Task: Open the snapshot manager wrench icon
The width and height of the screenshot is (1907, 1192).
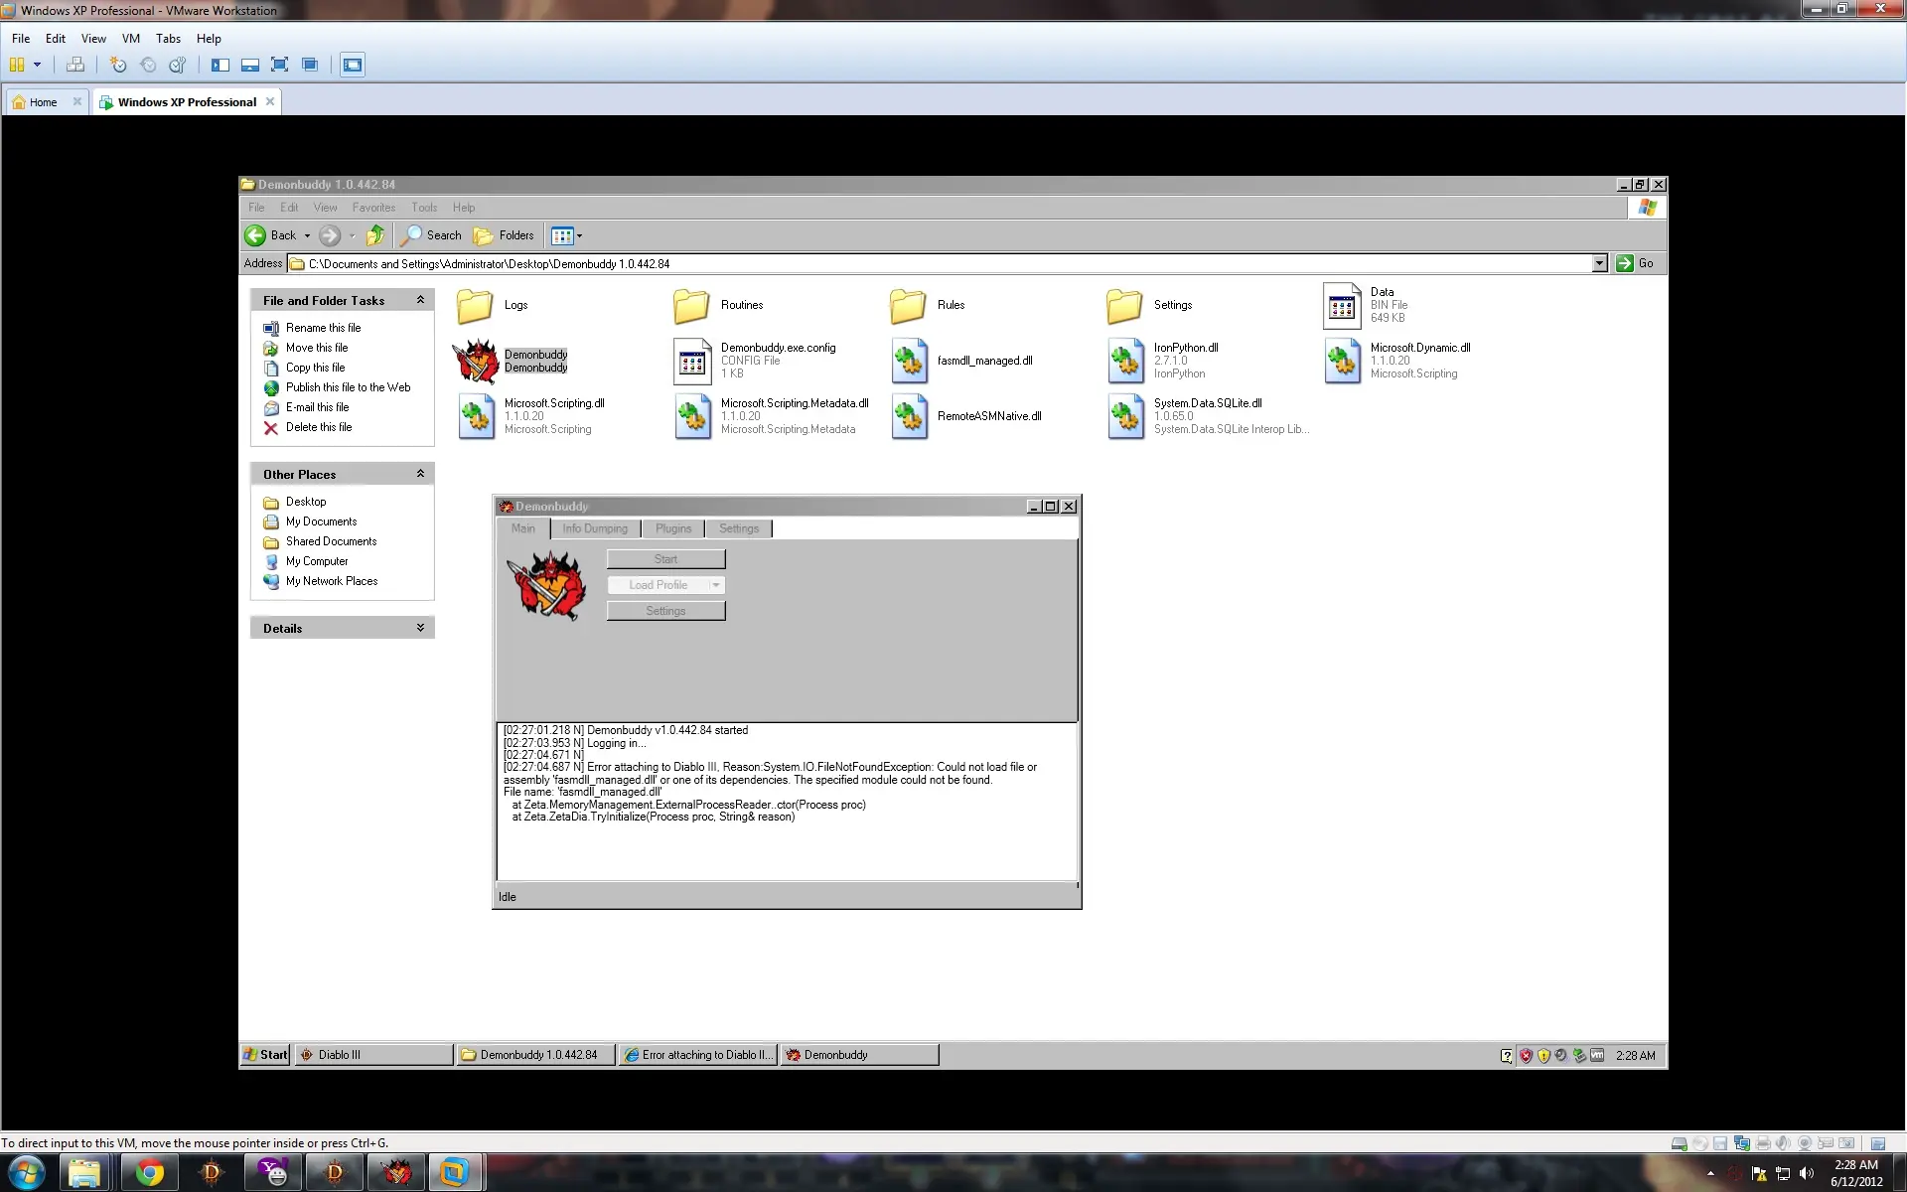Action: pos(178,66)
